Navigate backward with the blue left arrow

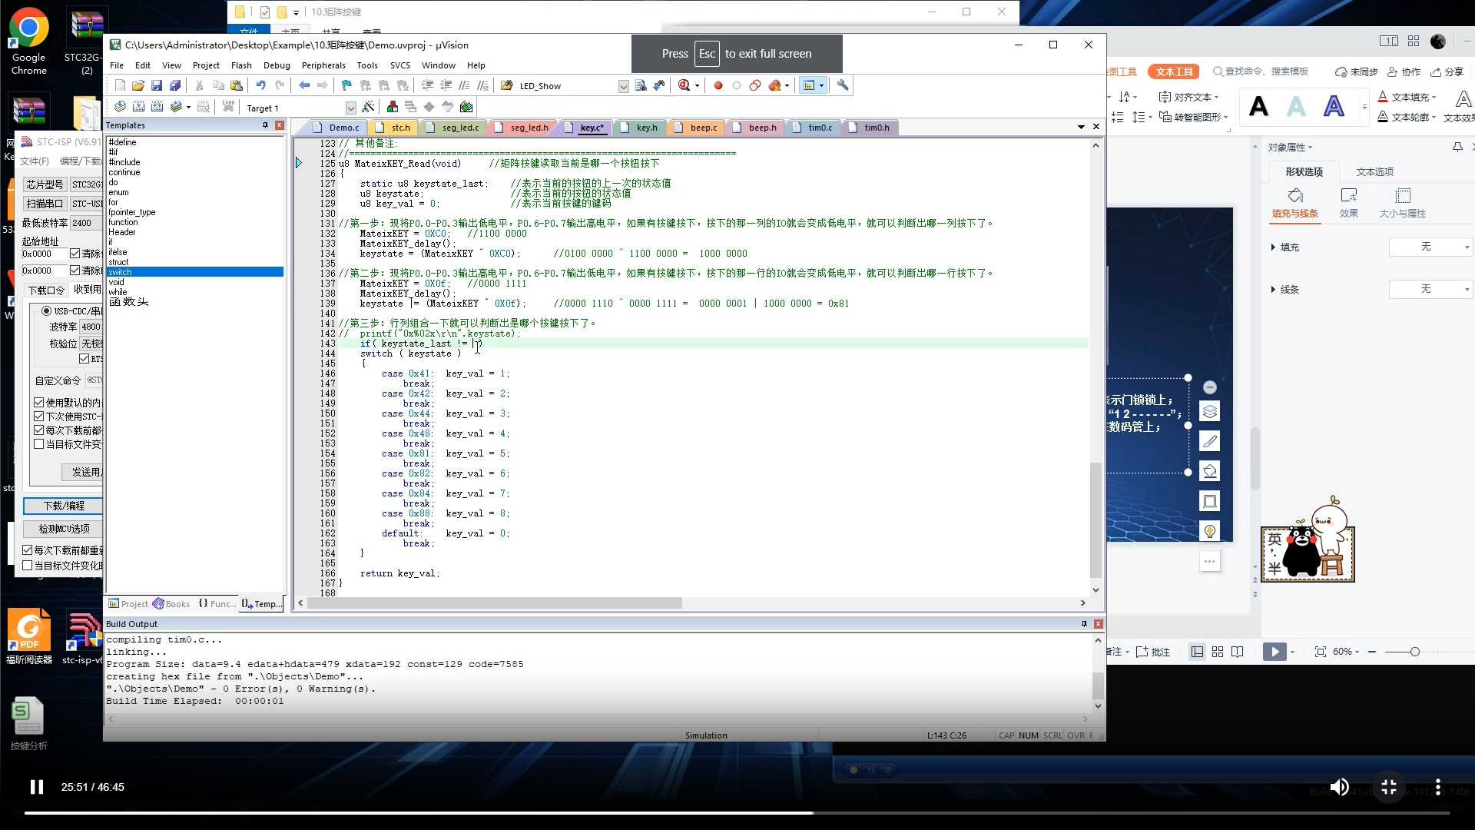[x=304, y=85]
